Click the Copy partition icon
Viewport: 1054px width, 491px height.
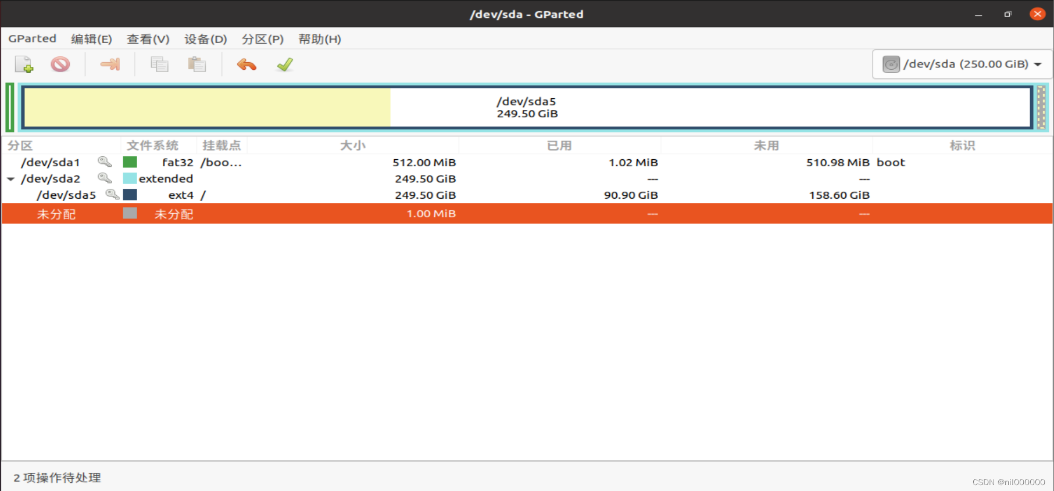point(159,64)
